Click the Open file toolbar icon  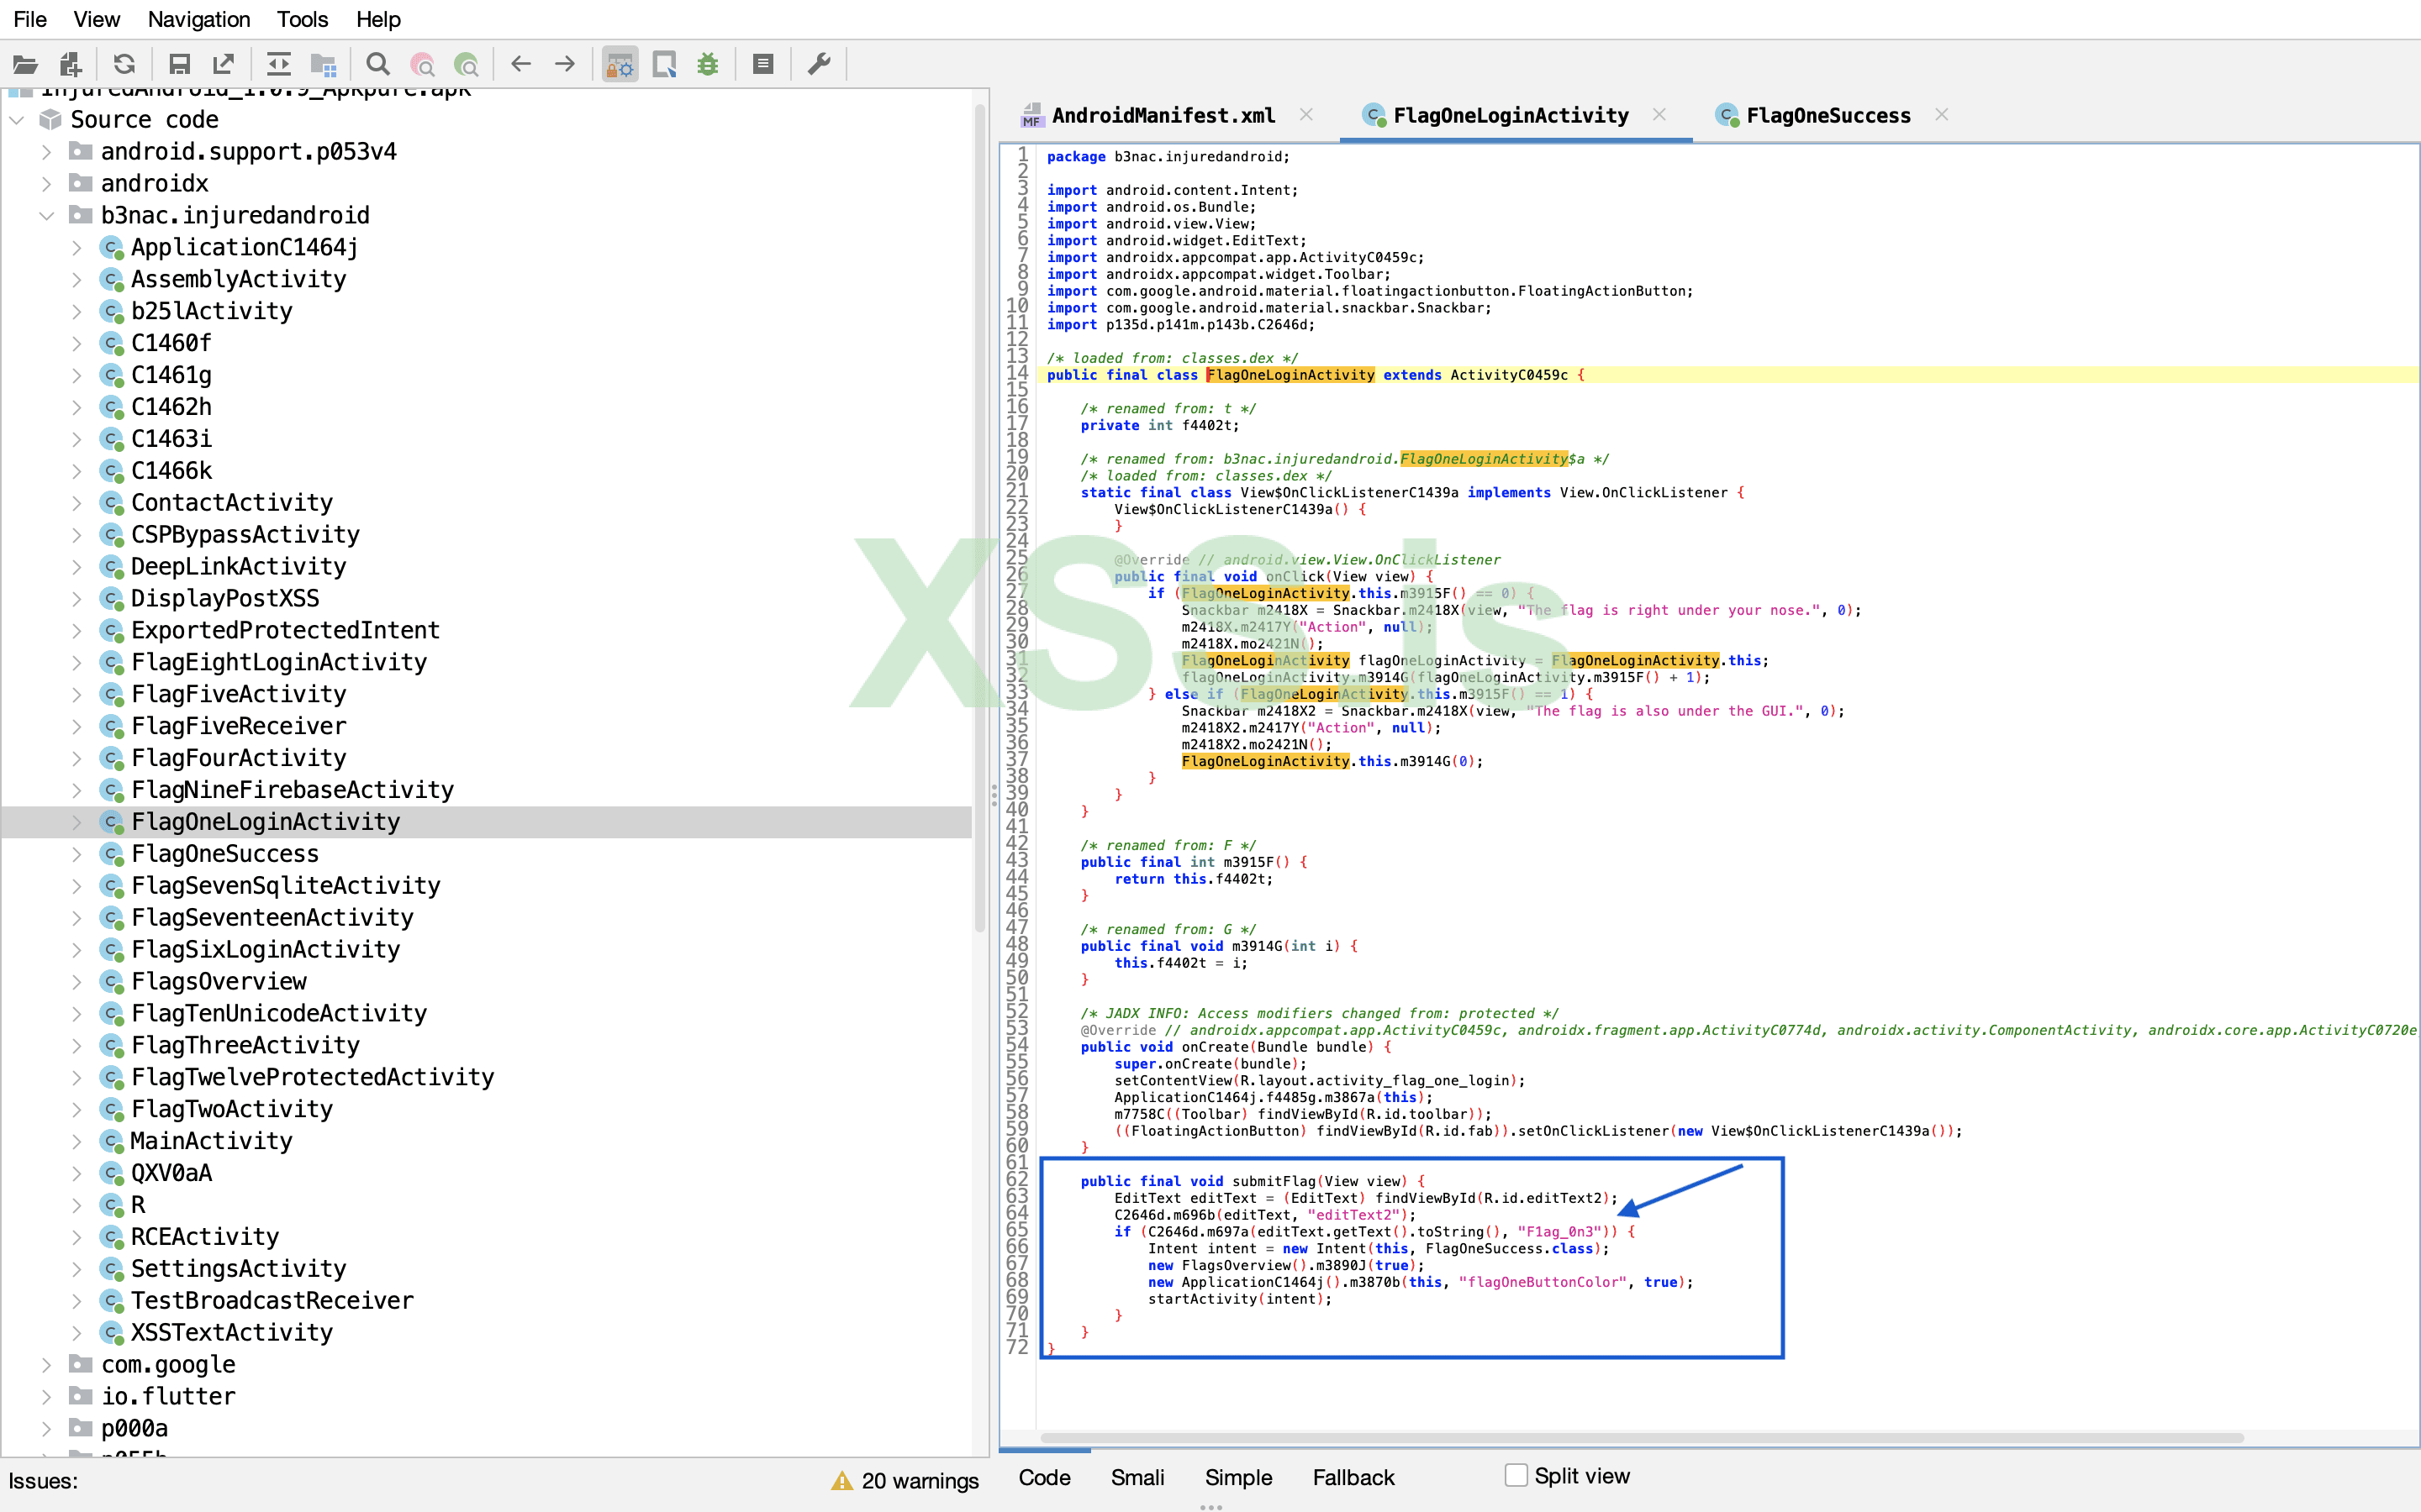[x=25, y=65]
